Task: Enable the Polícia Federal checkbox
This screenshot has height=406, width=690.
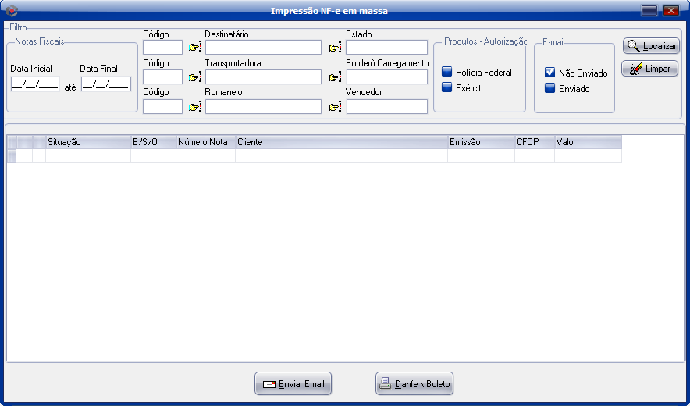Action: 447,72
